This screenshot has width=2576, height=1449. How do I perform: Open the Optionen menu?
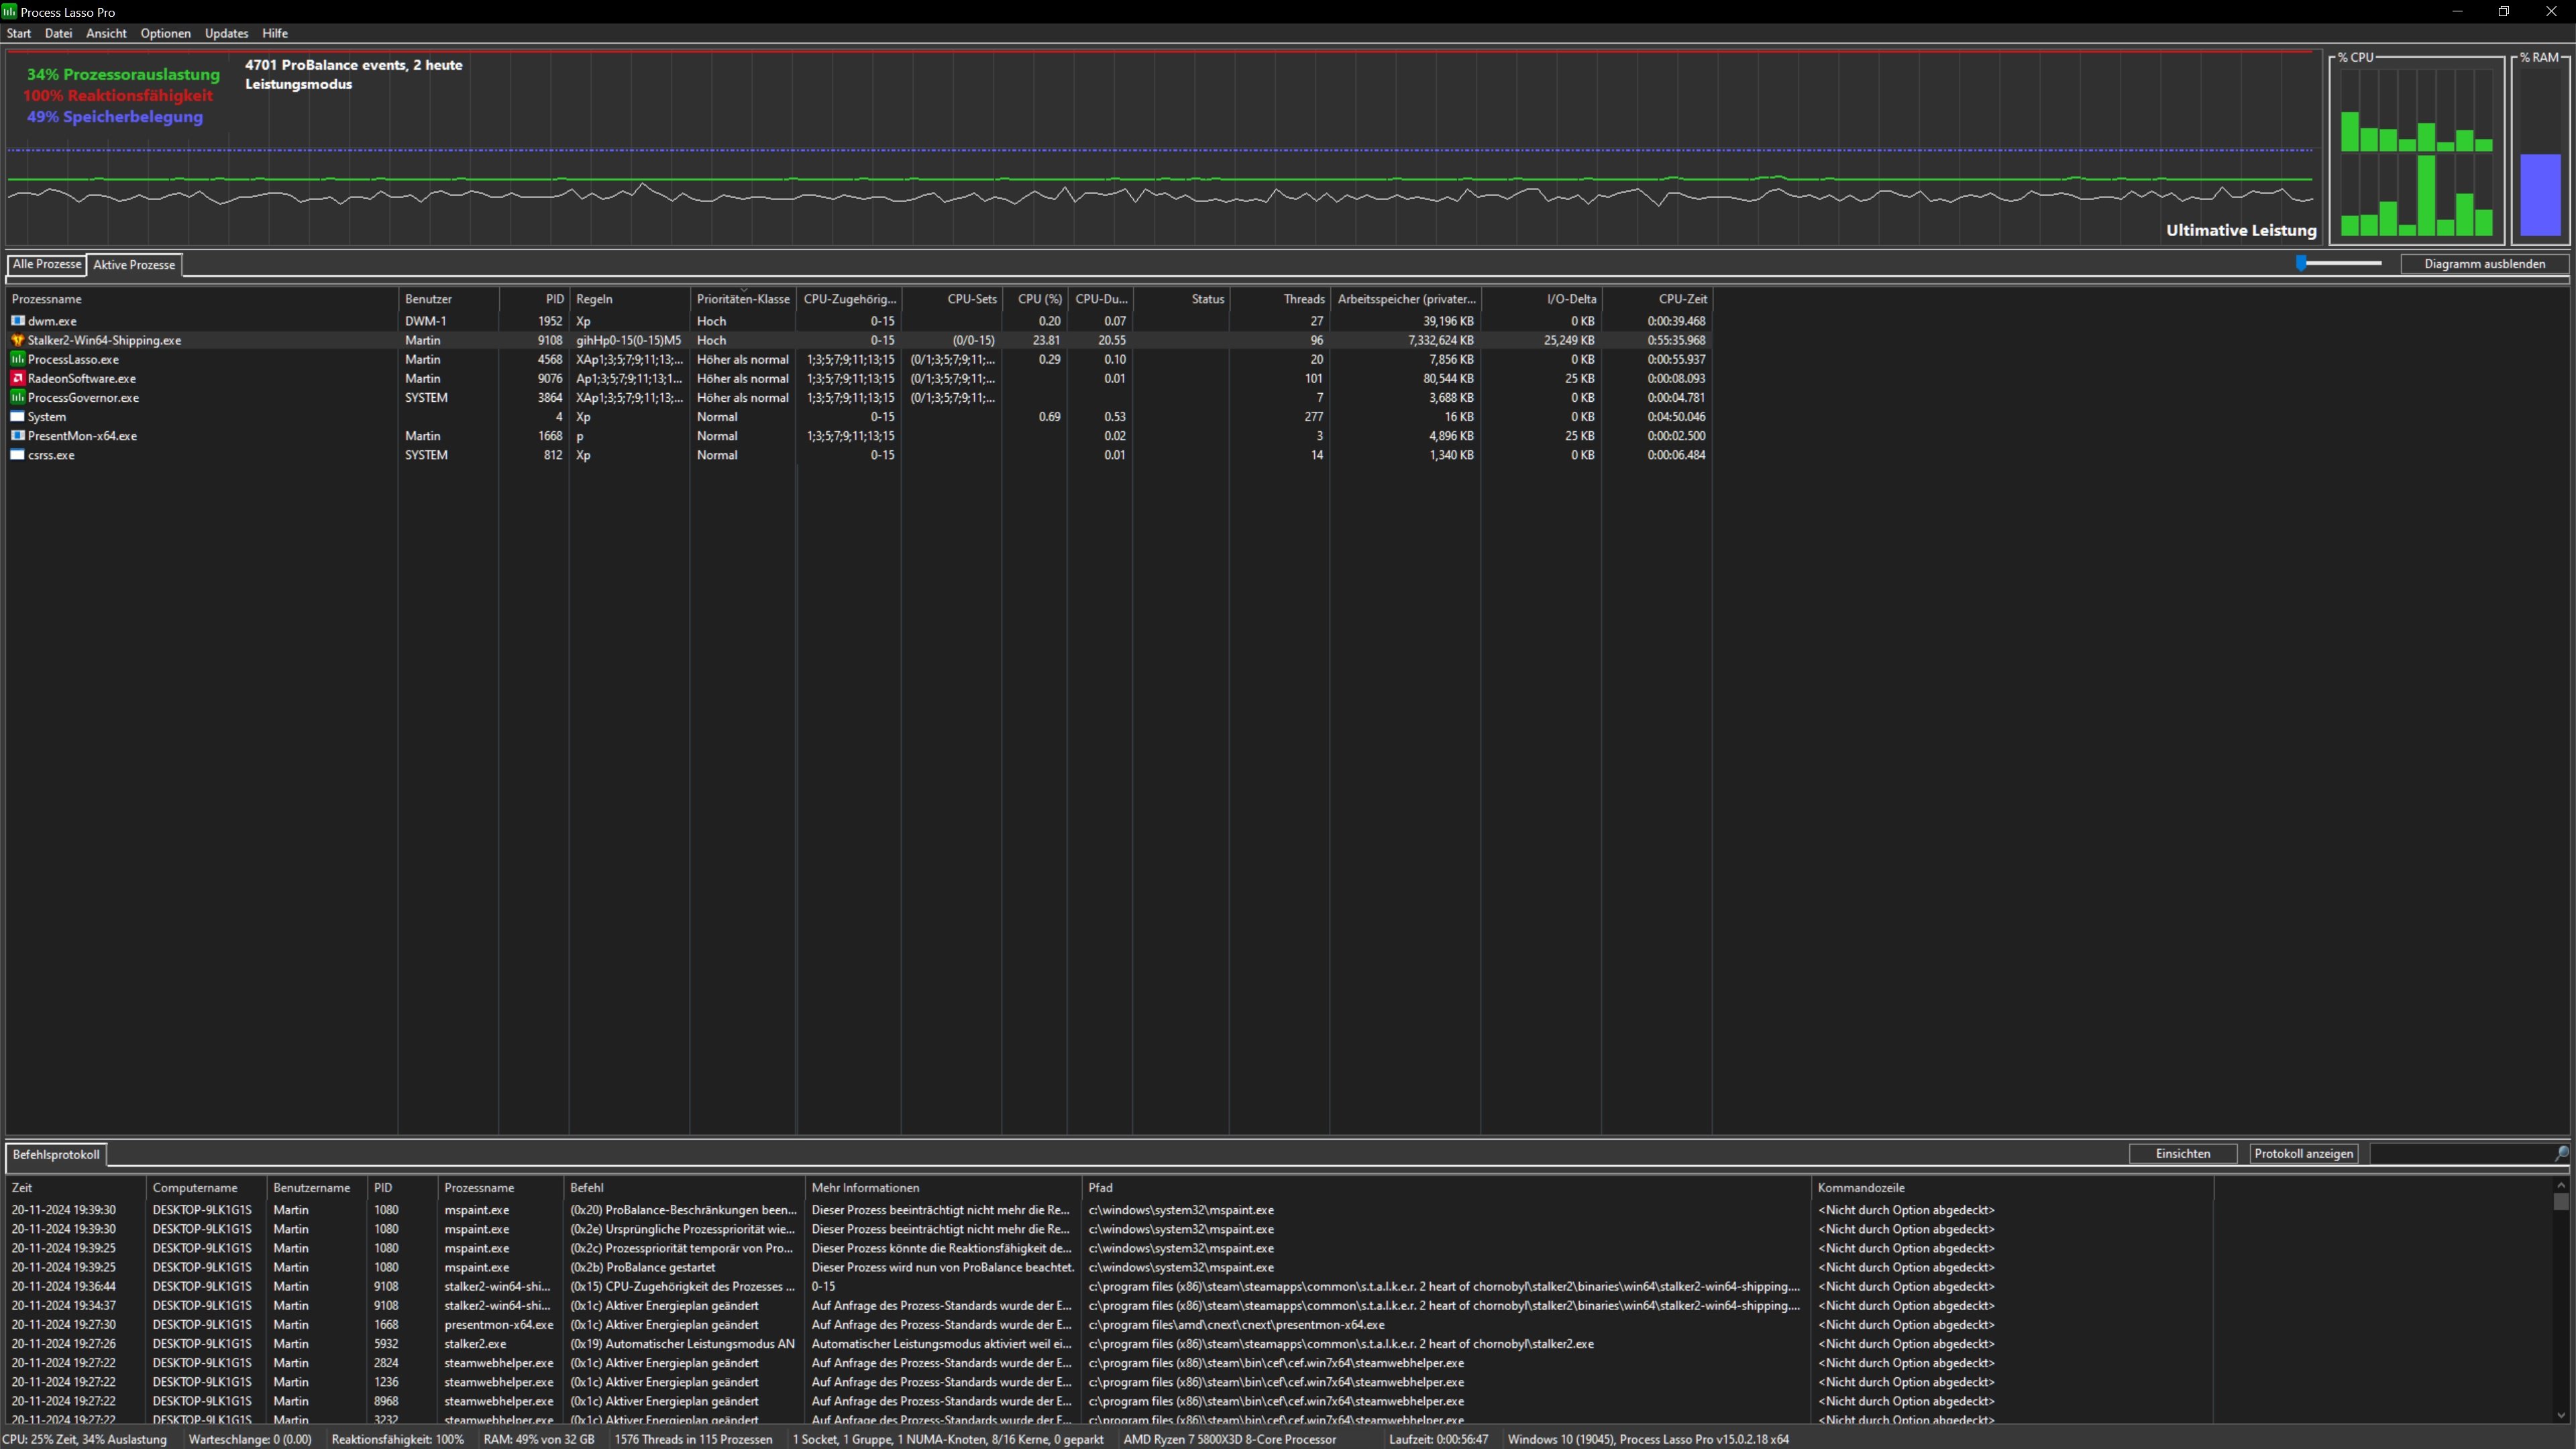pos(165,33)
